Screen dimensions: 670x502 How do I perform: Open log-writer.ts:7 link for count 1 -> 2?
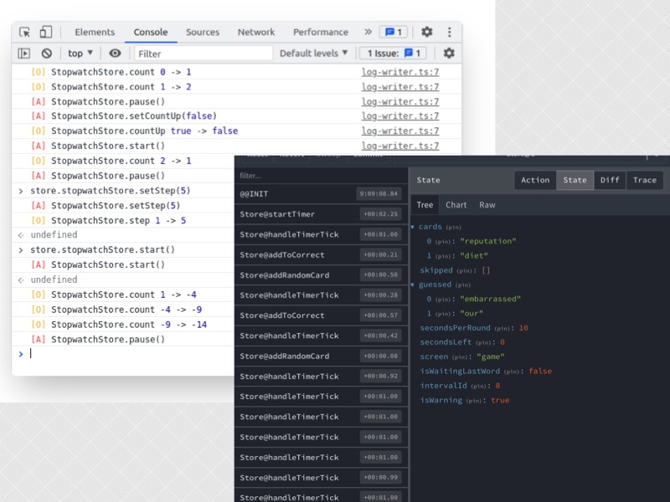pos(400,87)
